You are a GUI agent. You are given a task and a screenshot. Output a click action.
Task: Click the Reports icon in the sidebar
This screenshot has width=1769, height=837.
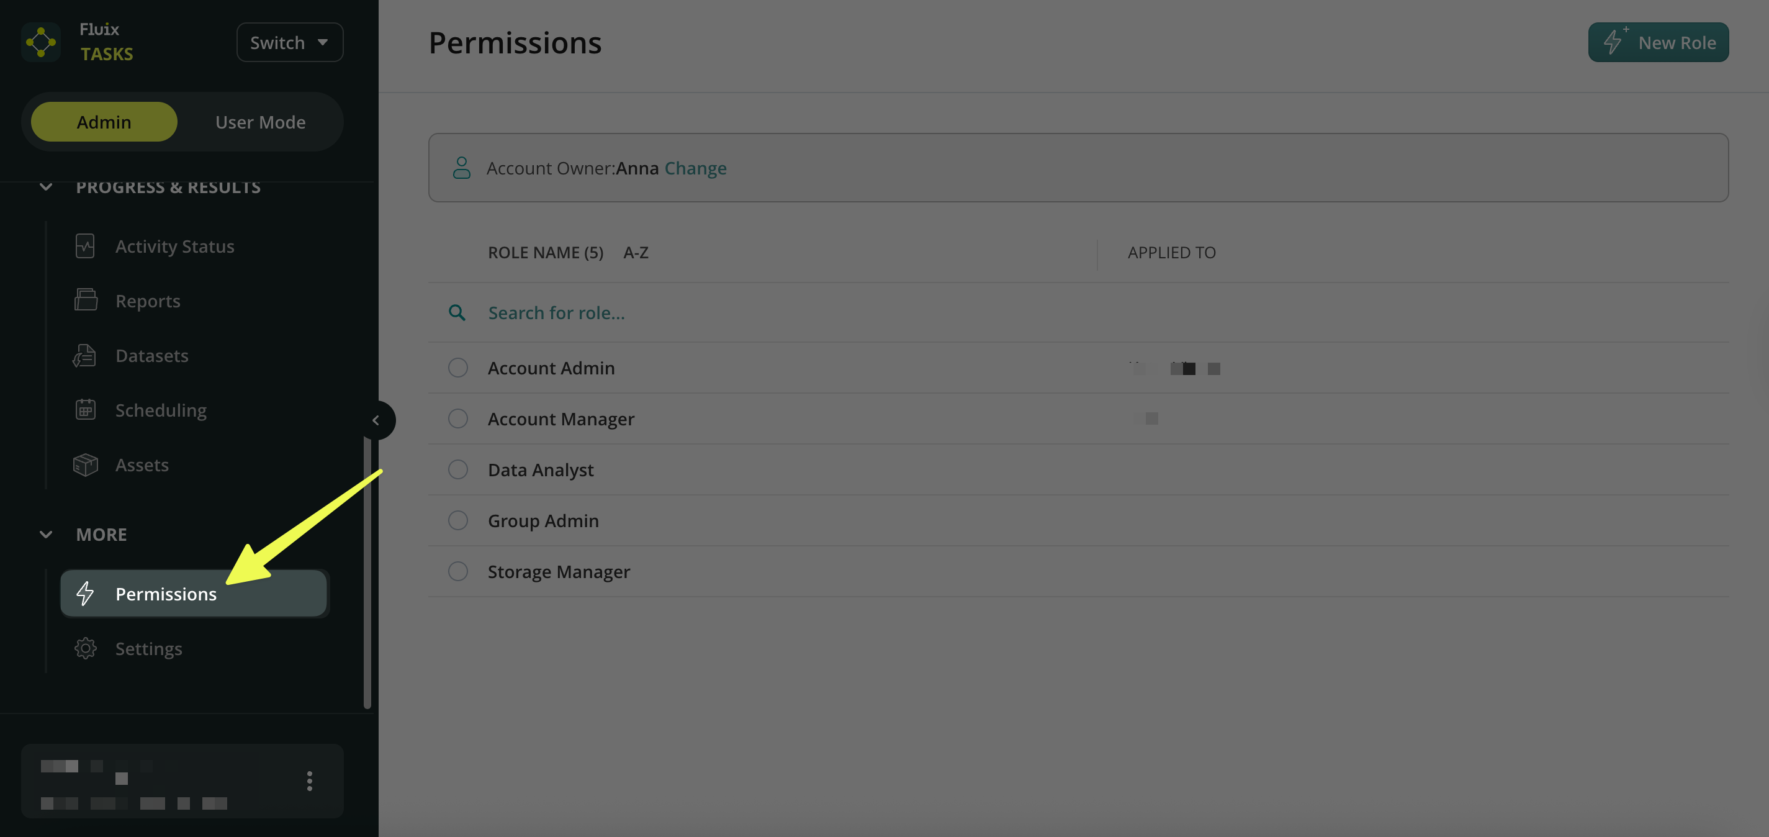pyautogui.click(x=85, y=301)
